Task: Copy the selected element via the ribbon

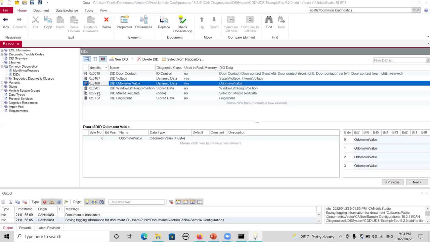Action: coord(48,23)
